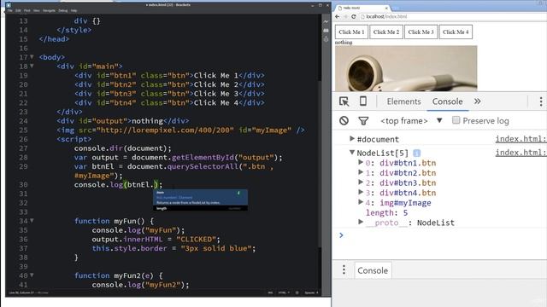The width and height of the screenshot is (547, 307).
Task: Expand item 4: img#myImage
Action: click(x=361, y=202)
